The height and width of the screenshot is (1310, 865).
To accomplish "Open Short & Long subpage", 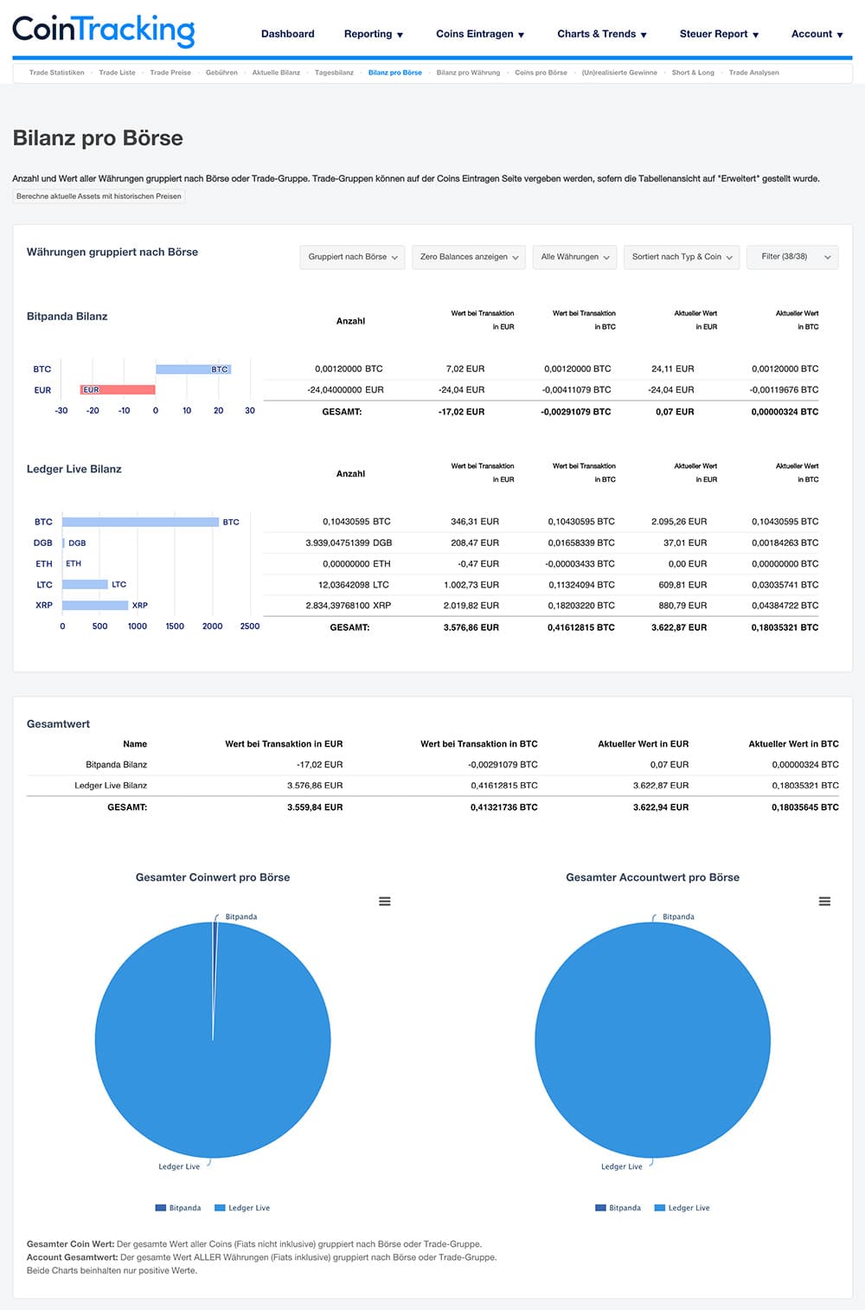I will coord(693,73).
